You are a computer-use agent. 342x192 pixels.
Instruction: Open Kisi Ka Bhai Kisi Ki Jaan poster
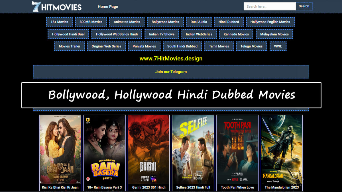[x=60, y=149]
